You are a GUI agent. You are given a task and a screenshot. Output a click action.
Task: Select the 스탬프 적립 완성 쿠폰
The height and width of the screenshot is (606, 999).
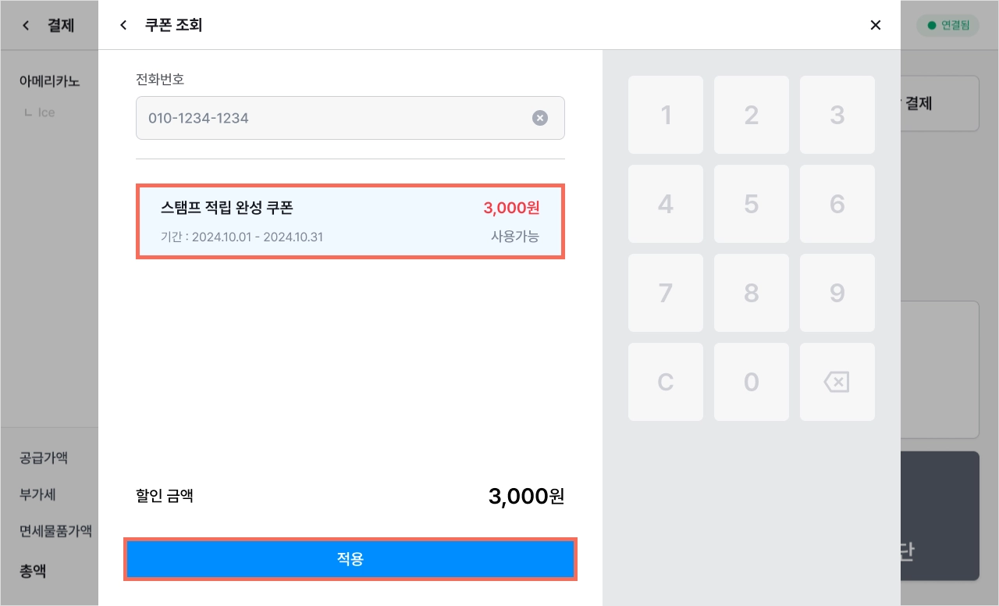[x=350, y=221]
